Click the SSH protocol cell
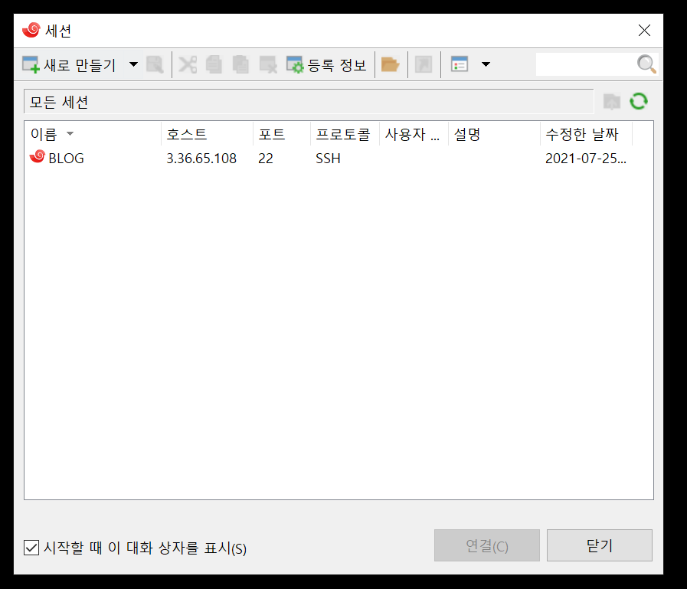This screenshot has width=687, height=589. click(328, 159)
